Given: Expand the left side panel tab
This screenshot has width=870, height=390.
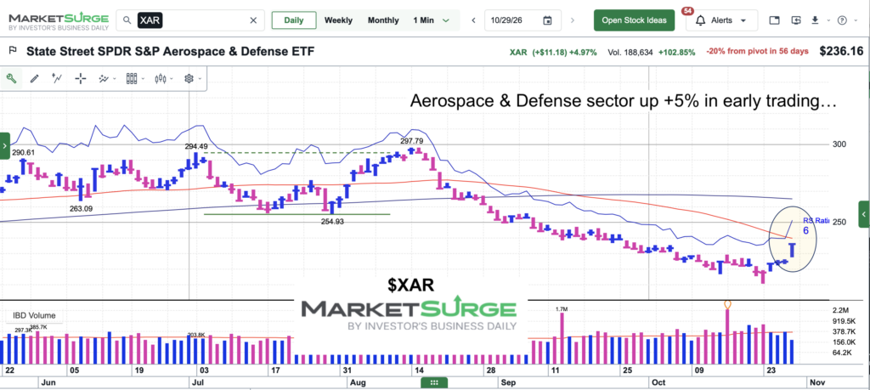Looking at the screenshot, I should click(4, 145).
